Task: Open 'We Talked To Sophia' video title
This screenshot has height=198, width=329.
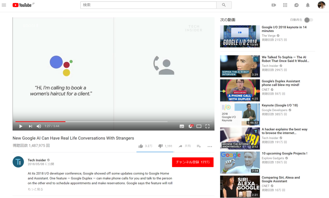Action: [x=285, y=59]
